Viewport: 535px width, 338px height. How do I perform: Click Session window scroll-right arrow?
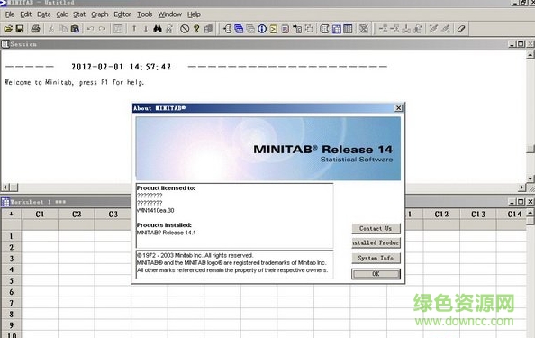521,187
